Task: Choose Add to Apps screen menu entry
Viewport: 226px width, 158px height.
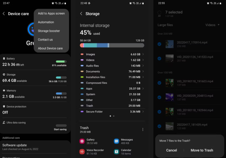Action: (x=51, y=13)
